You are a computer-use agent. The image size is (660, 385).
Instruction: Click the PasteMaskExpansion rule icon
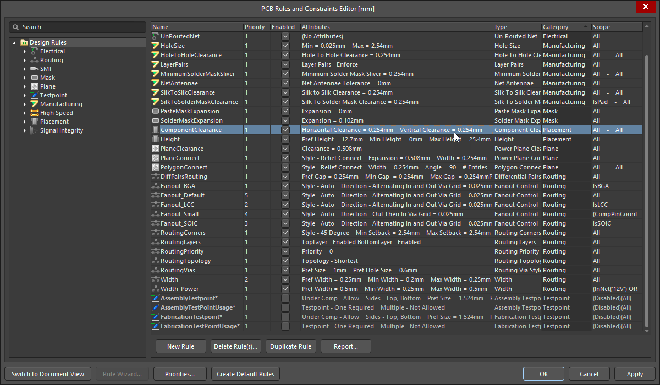tap(156, 111)
